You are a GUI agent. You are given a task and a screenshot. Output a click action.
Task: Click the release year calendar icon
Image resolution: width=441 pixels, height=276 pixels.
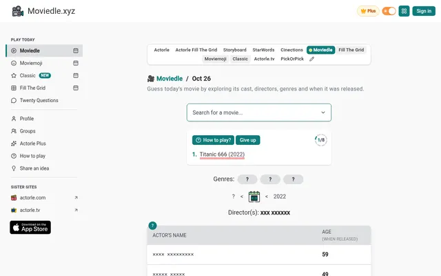click(x=254, y=197)
